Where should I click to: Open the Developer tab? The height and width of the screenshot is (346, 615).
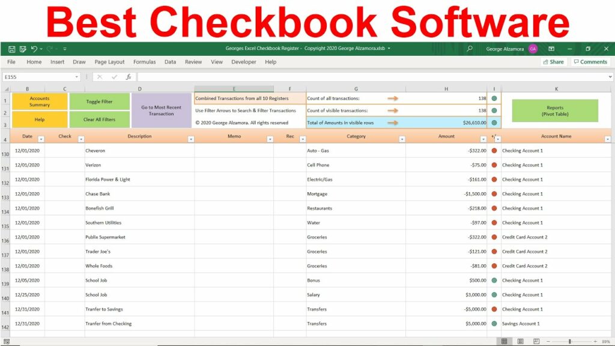(244, 62)
